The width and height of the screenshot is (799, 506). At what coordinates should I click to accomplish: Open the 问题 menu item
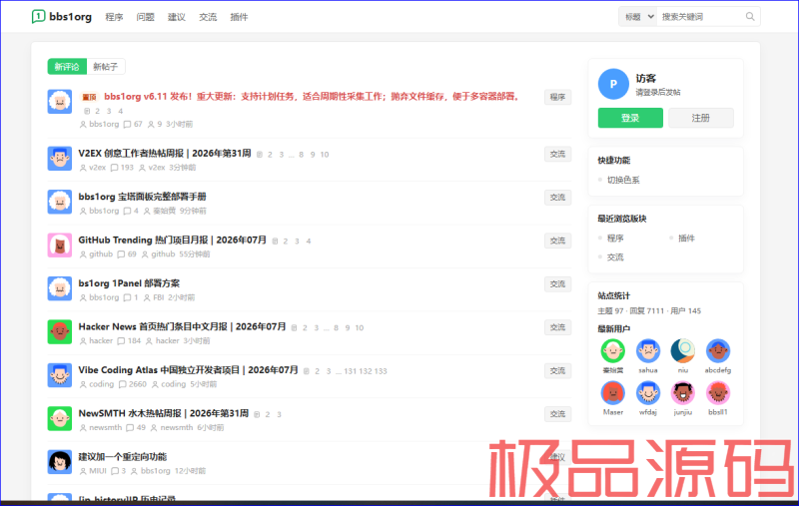click(x=145, y=17)
